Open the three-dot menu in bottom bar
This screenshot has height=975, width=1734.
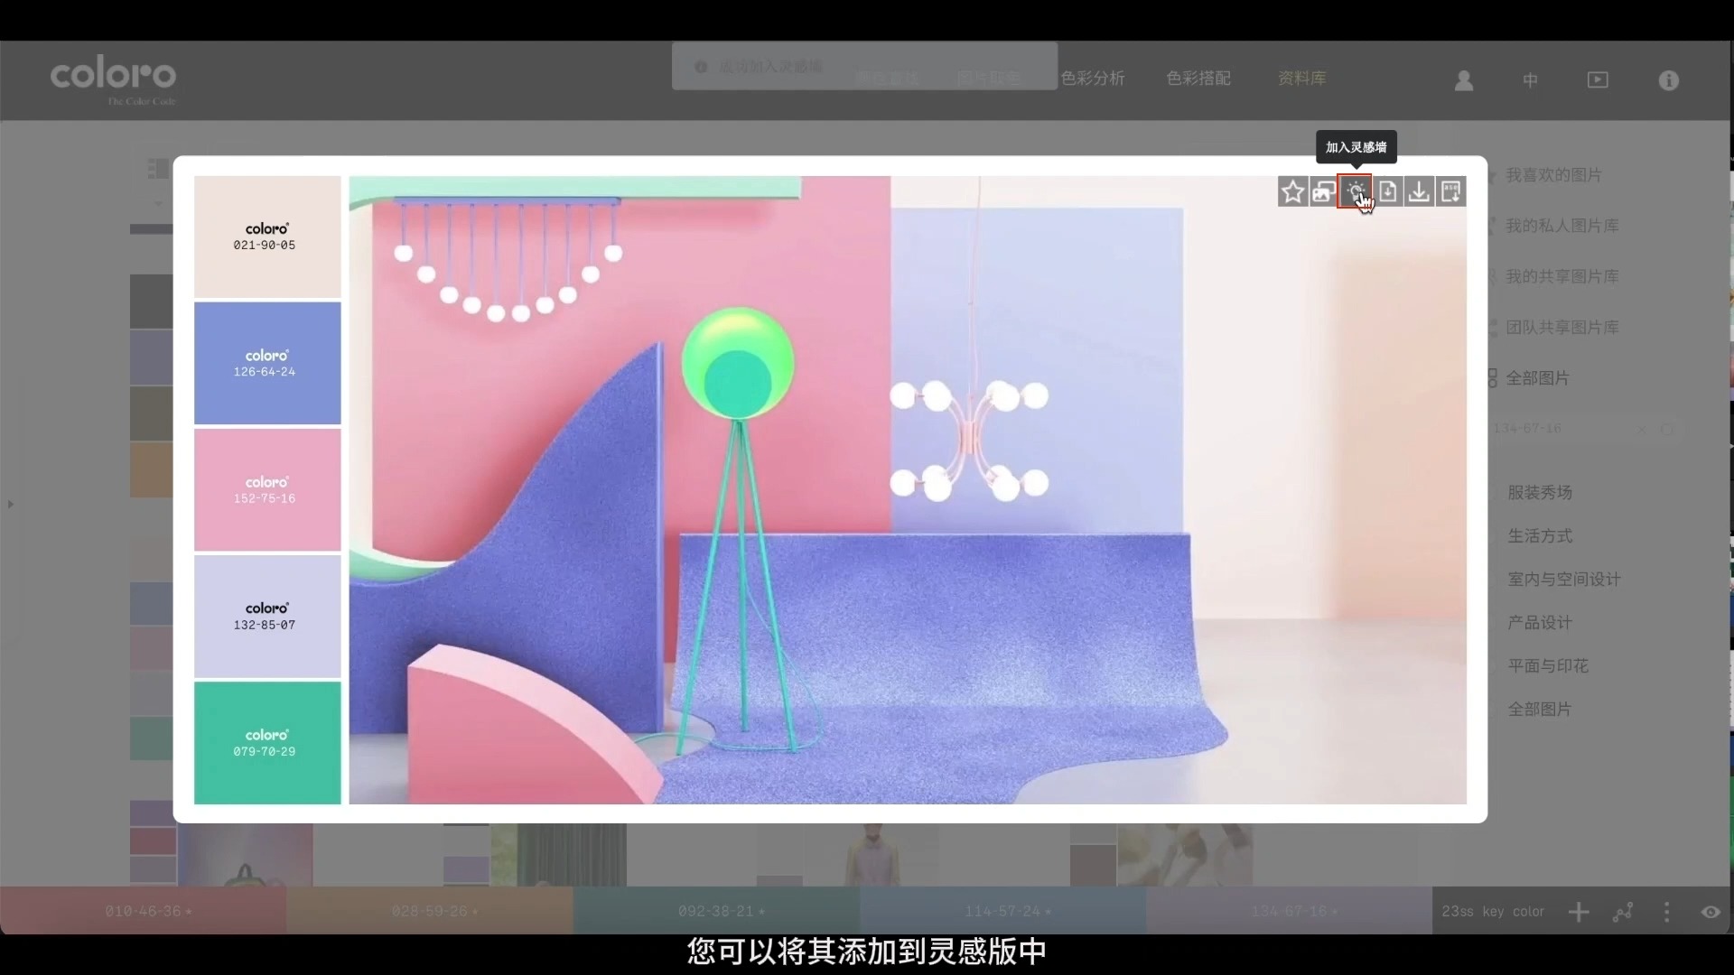(1667, 912)
